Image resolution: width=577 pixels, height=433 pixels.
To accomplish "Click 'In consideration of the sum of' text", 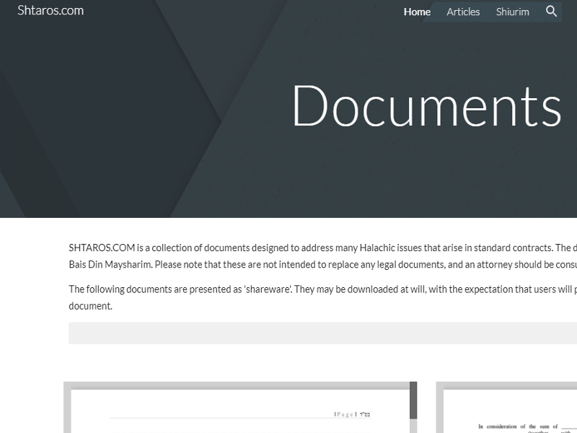I will click(518, 427).
